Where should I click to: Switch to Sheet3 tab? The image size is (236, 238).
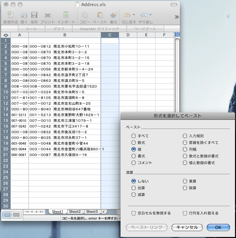pyautogui.click(x=92, y=211)
